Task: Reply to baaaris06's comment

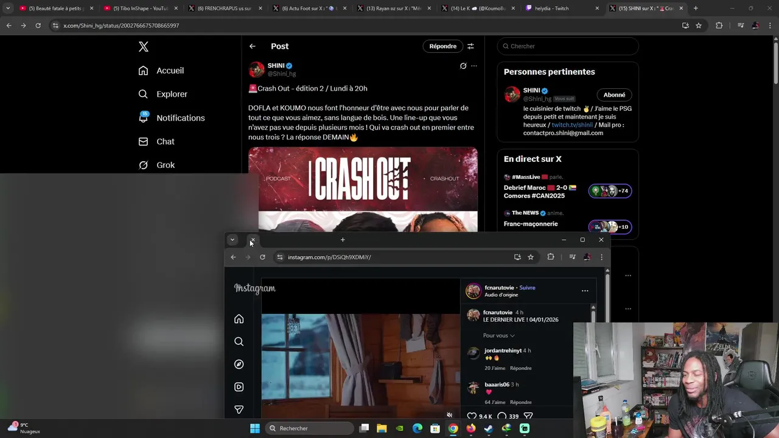Action: point(520,402)
